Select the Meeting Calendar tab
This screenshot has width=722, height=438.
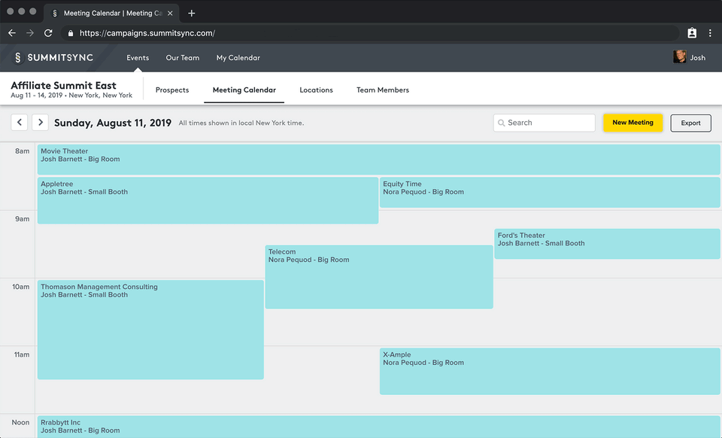(244, 90)
